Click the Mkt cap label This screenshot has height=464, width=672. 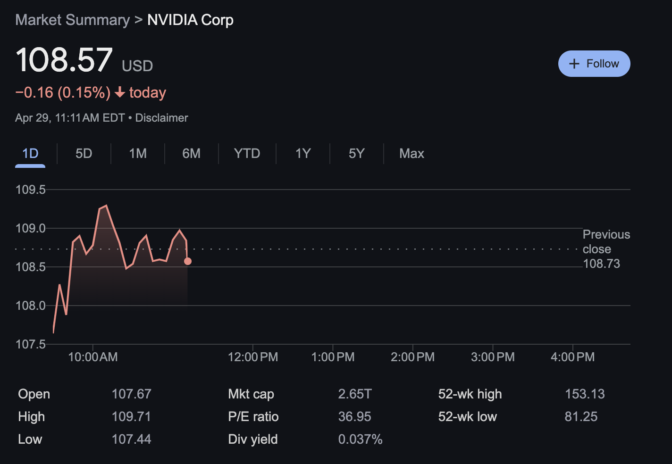click(x=251, y=394)
